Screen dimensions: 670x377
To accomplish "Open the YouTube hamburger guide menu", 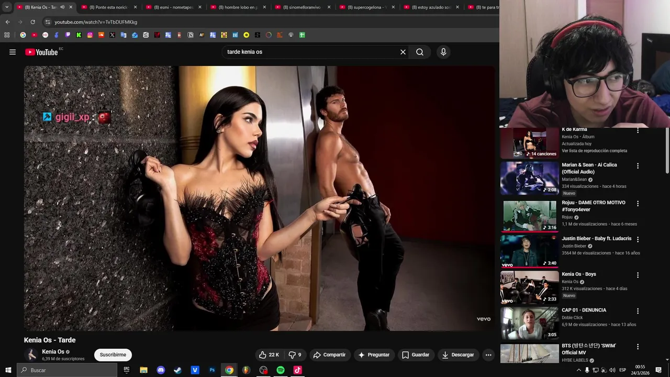I will point(13,52).
